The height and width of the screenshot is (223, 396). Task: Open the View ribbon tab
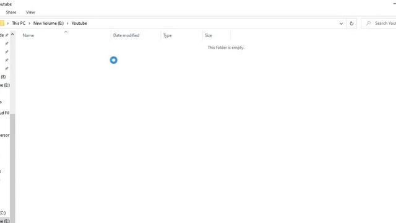point(30,12)
